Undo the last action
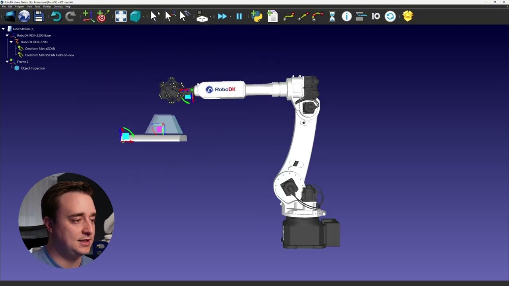Image resolution: width=509 pixels, height=286 pixels. [56, 16]
